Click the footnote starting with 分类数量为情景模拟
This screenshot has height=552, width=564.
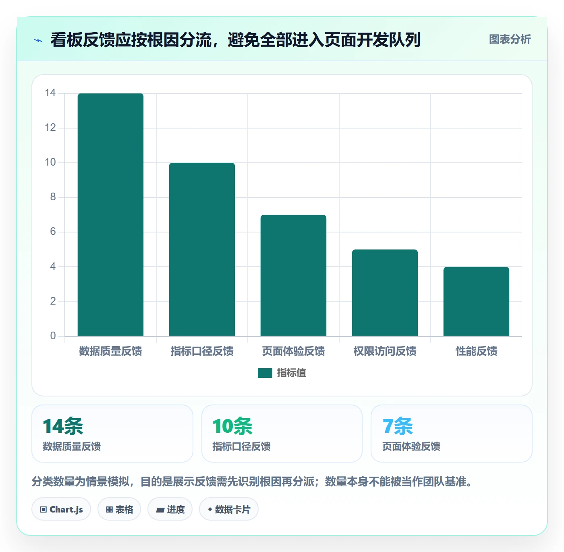point(253,481)
